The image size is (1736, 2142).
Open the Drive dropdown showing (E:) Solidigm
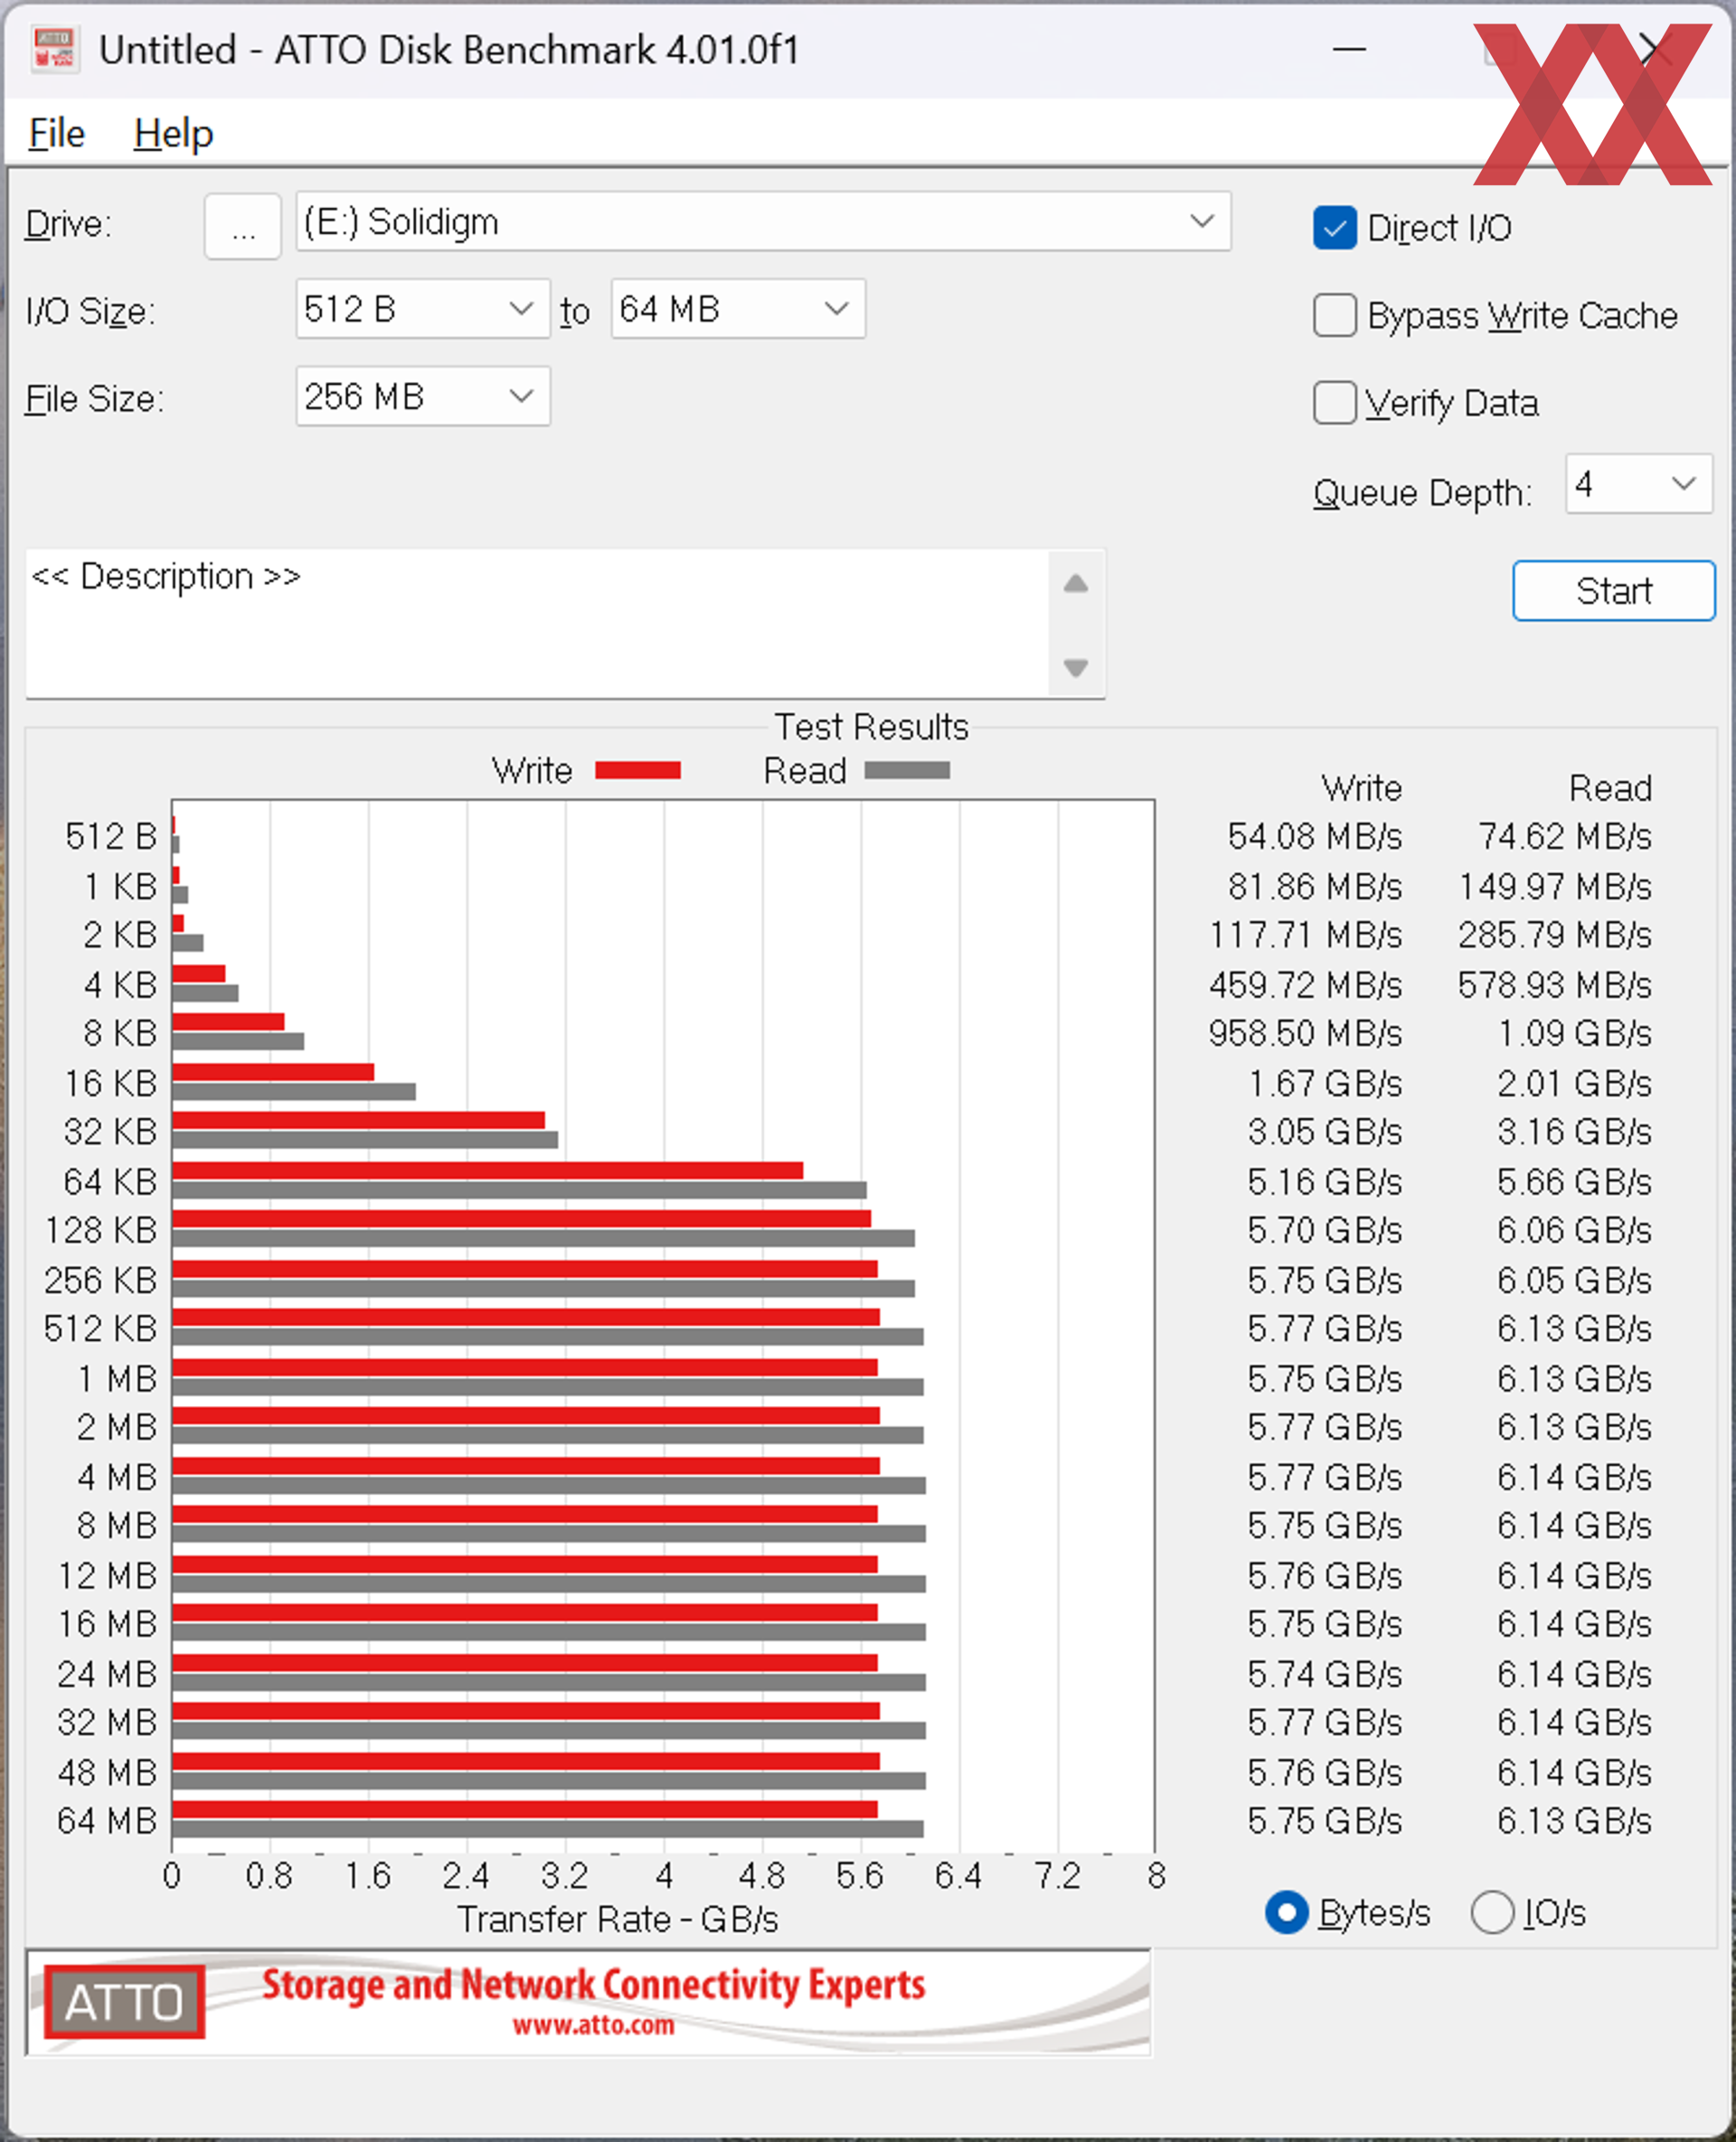[763, 222]
